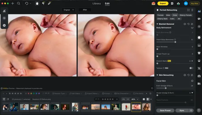
Task: Toggle Skin Retouching visibility eye
Action: click(185, 75)
